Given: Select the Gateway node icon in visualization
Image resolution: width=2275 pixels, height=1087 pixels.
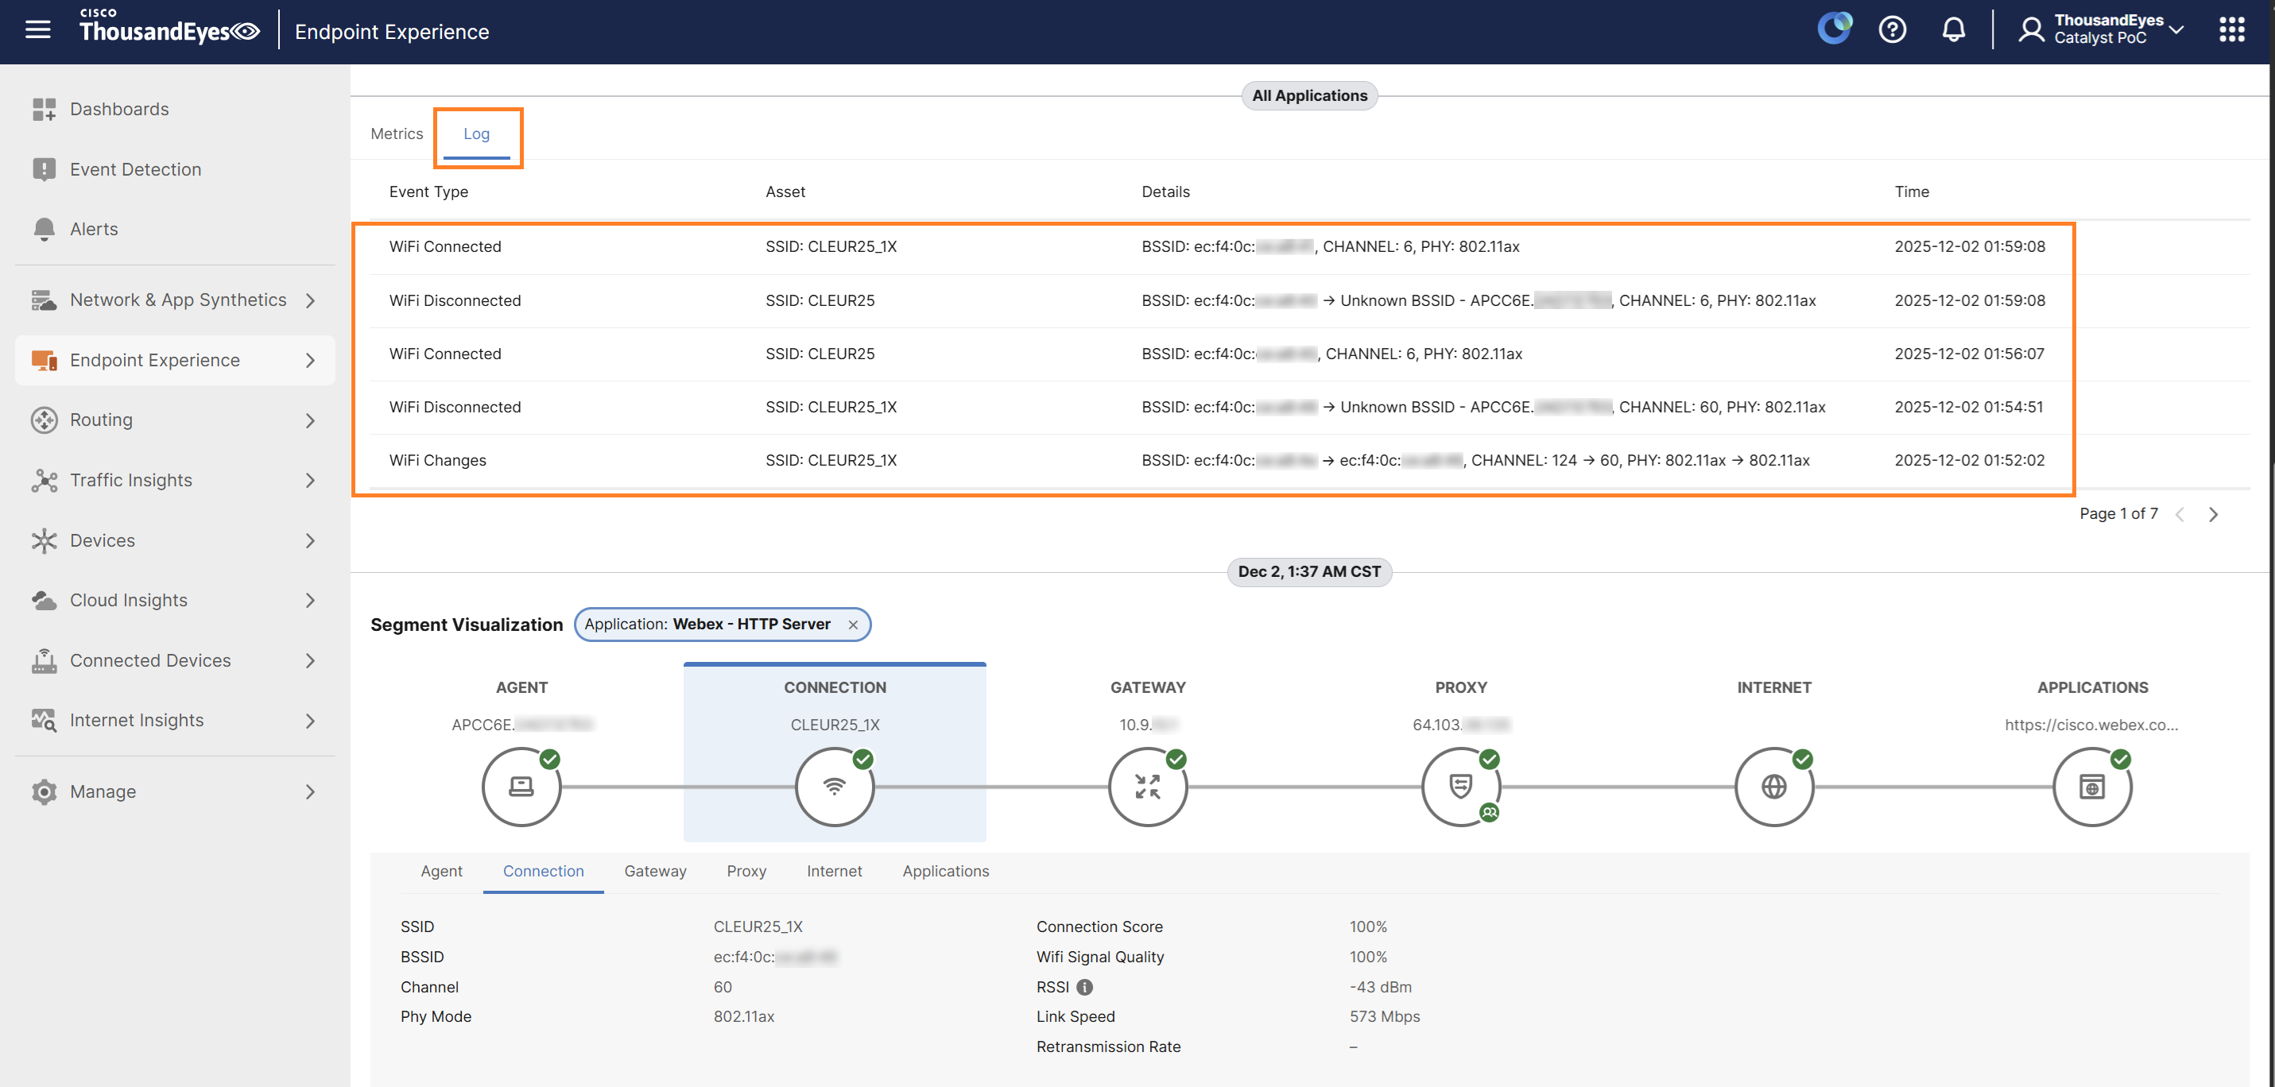Looking at the screenshot, I should (1147, 786).
